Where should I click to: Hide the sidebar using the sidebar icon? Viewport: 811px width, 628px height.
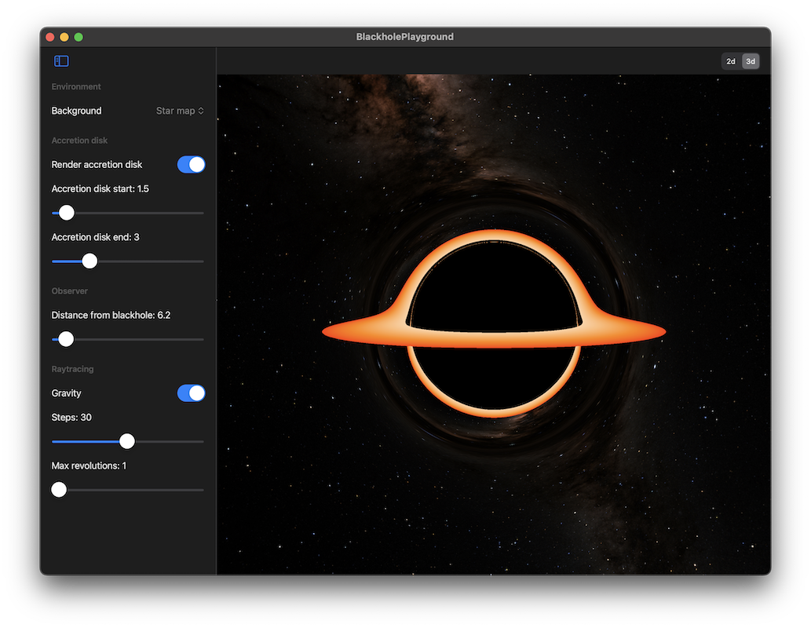click(x=61, y=61)
